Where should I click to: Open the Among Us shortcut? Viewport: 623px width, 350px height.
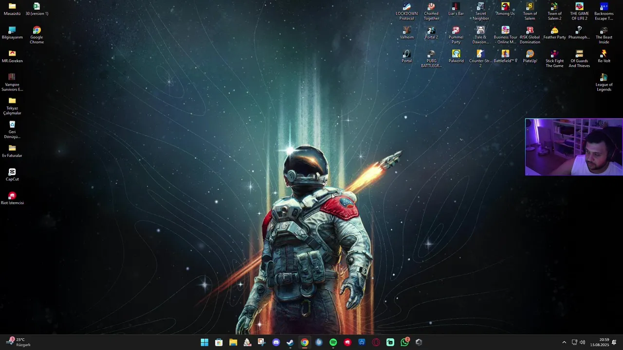pyautogui.click(x=505, y=9)
